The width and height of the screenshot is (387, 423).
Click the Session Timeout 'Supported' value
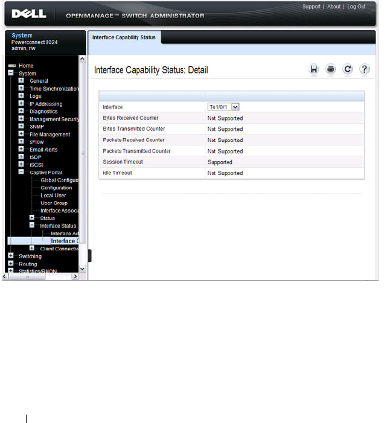(220, 162)
